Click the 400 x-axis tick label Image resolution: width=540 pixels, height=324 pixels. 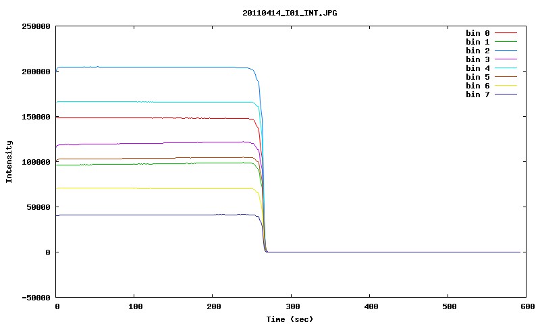click(371, 306)
